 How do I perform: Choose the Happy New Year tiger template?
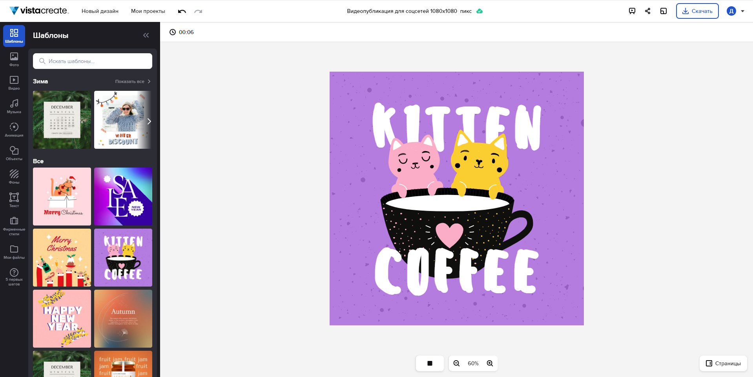pyautogui.click(x=62, y=319)
